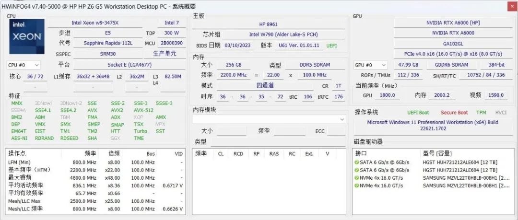This screenshot has width=518, height=220.
Task: Open the CPU #0 selector dropdown
Action: pyautogui.click(x=24, y=65)
